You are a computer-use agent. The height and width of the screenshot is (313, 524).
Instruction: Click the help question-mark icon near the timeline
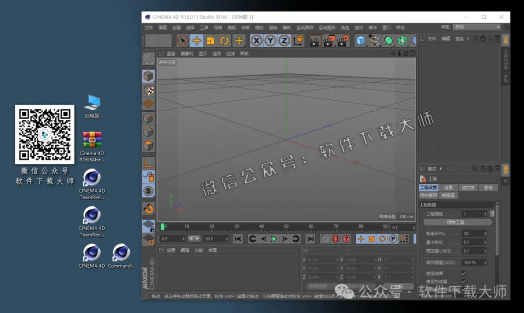pyautogui.click(x=346, y=239)
